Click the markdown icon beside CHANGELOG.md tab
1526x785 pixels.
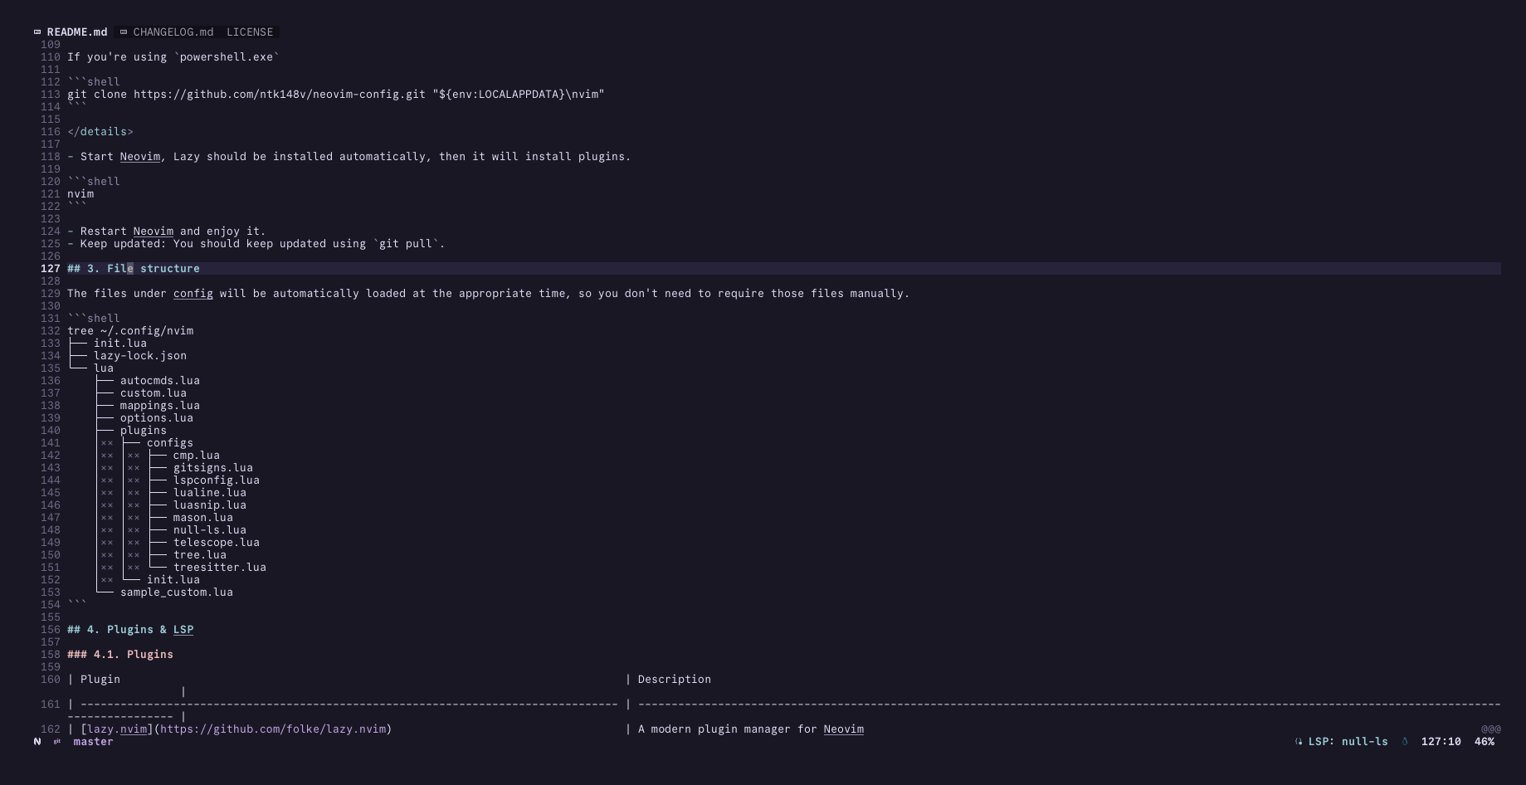pos(124,32)
